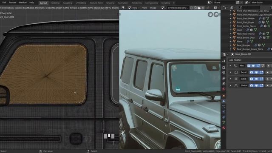The height and width of the screenshot is (153, 272).
Task: Unlink the image with the X icon
Action: pyautogui.click(x=203, y=8)
